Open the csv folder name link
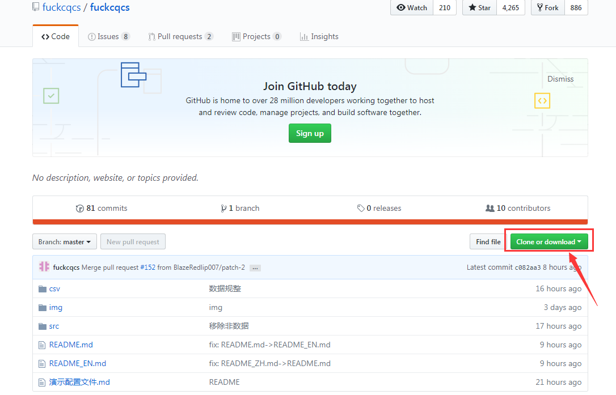Image resolution: width=616 pixels, height=395 pixels. pos(54,289)
